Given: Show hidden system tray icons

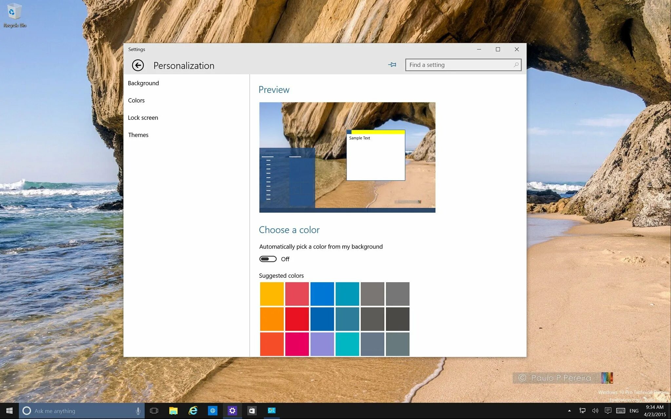Looking at the screenshot, I should 569,411.
